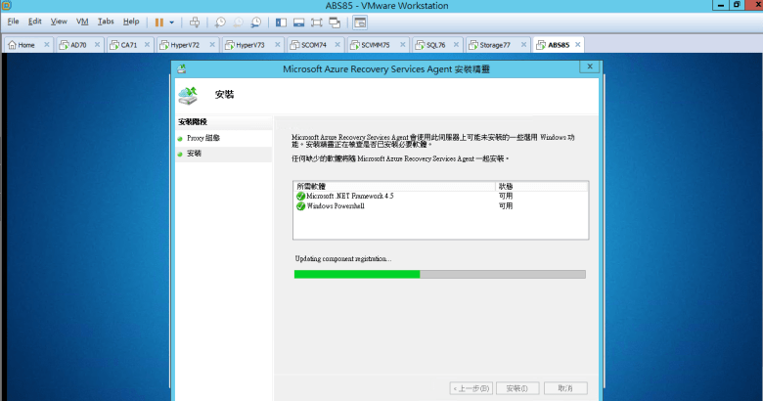Toggle the thumbnail bar icon
Image resolution: width=763 pixels, height=401 pixels.
pos(298,22)
